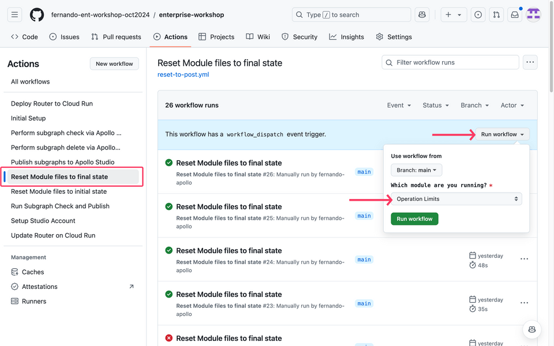This screenshot has height=346, width=554.
Task: Open kebab menu for run #24
Action: pos(525,259)
